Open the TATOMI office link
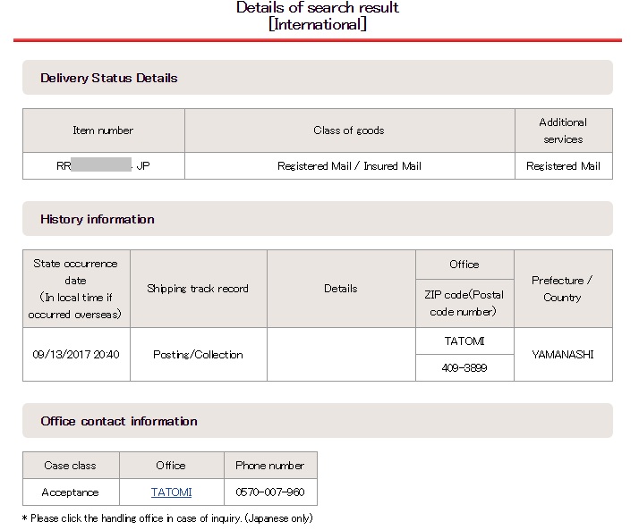Image resolution: width=639 pixels, height=530 pixels. 171,492
